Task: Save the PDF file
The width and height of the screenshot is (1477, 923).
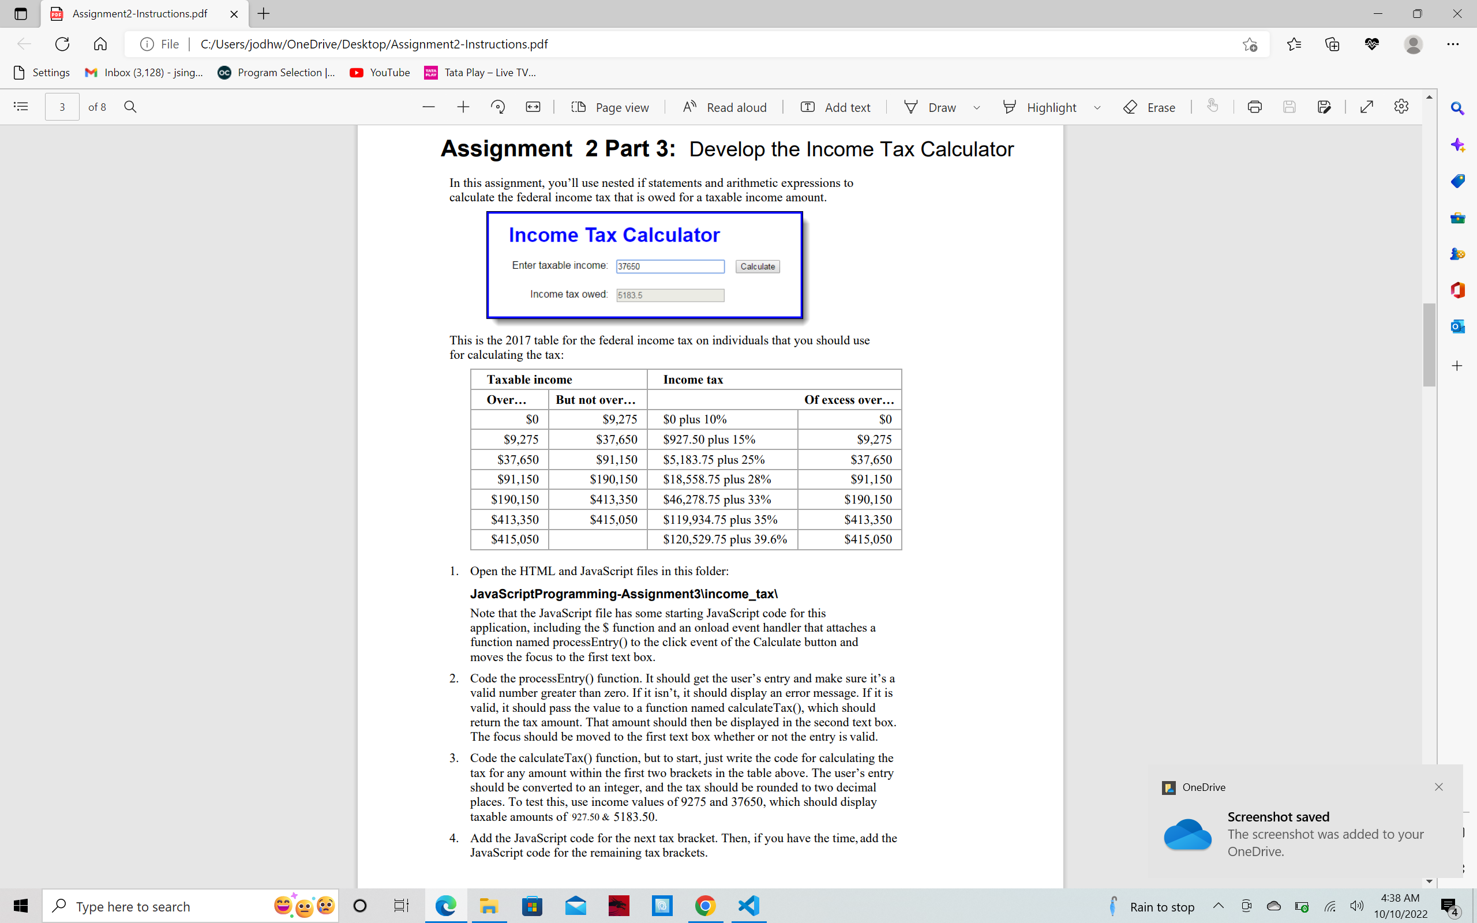Action: 1289,106
